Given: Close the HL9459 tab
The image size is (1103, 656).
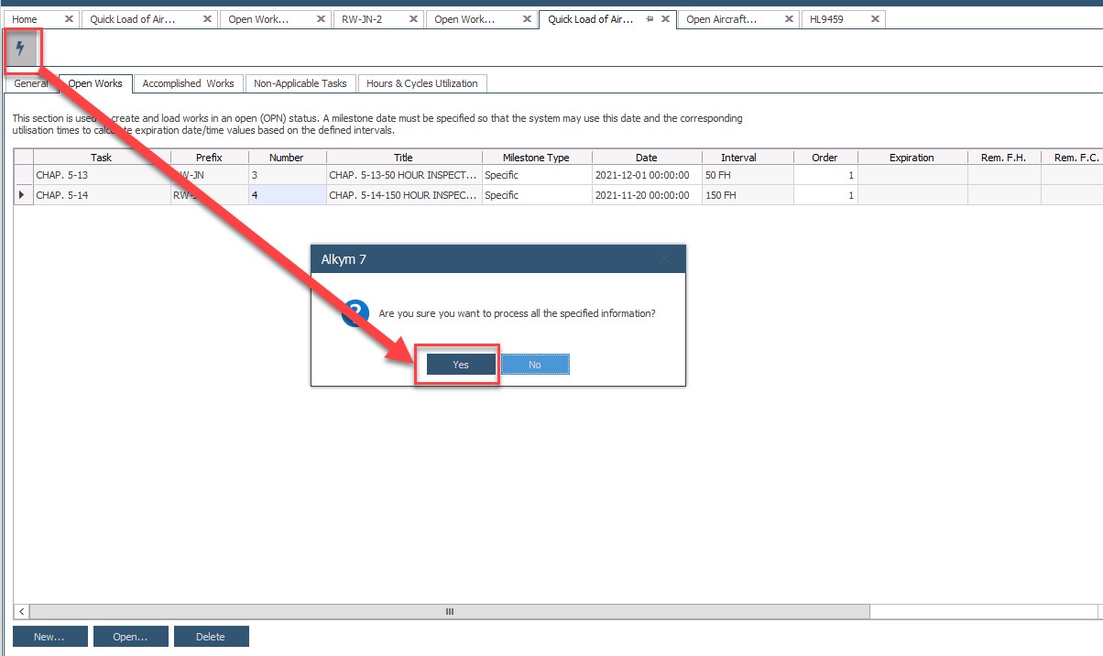Looking at the screenshot, I should (x=875, y=19).
